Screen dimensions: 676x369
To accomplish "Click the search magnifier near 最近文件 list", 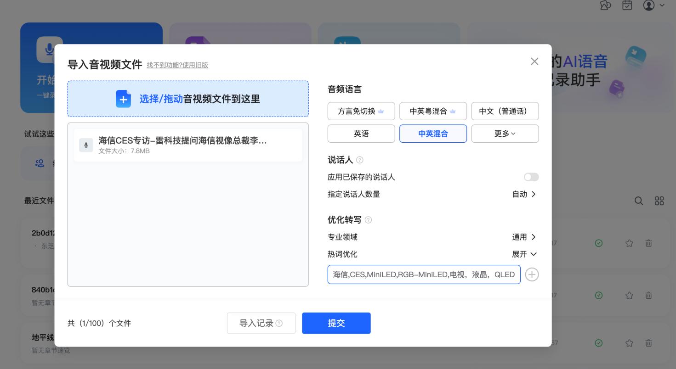I will coord(639,201).
